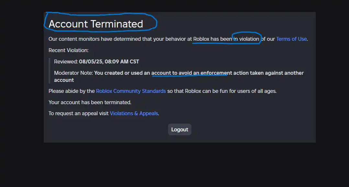Click the Moderator Note label

tap(73, 73)
